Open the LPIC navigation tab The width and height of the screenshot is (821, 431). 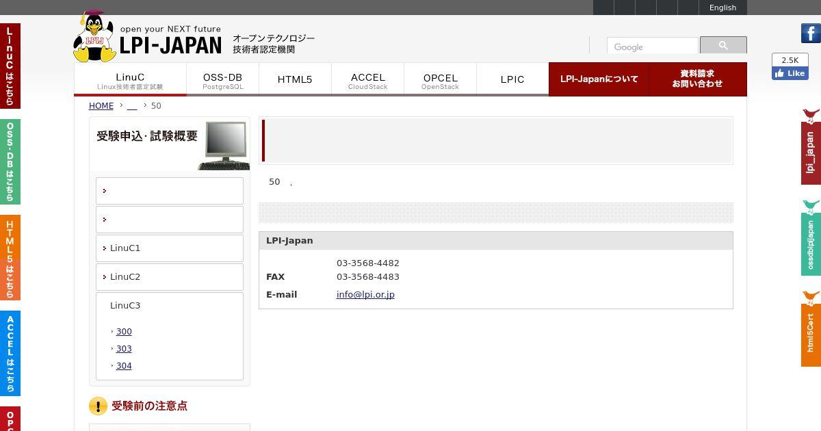click(x=512, y=79)
